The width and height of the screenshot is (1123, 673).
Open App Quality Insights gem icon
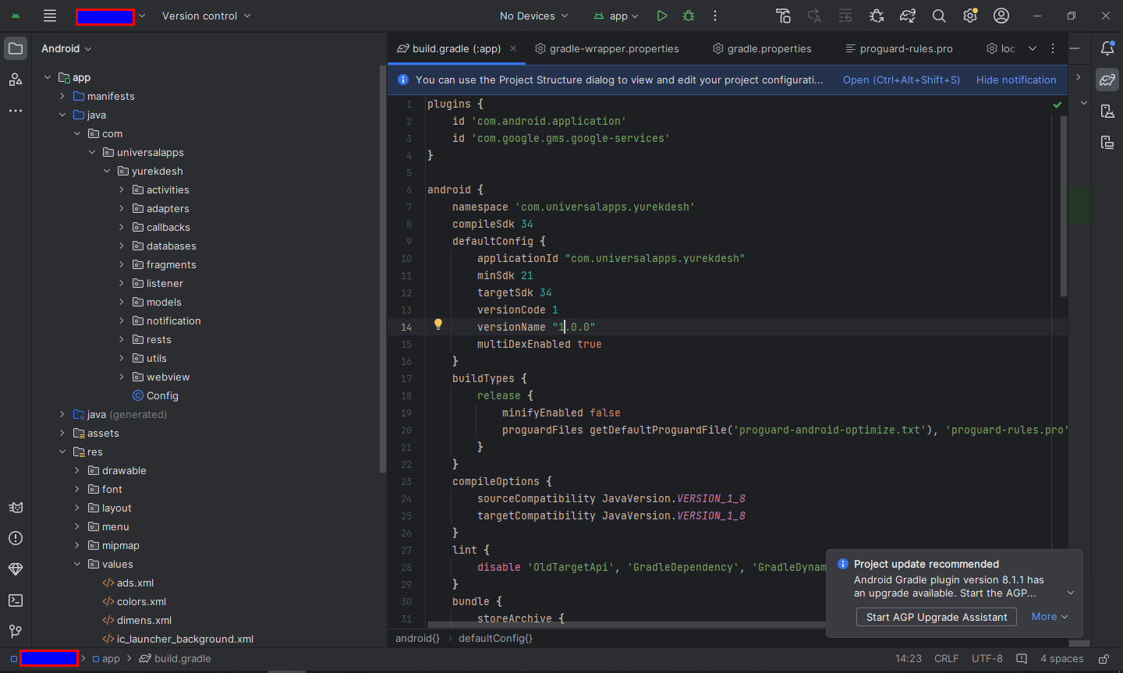point(16,569)
